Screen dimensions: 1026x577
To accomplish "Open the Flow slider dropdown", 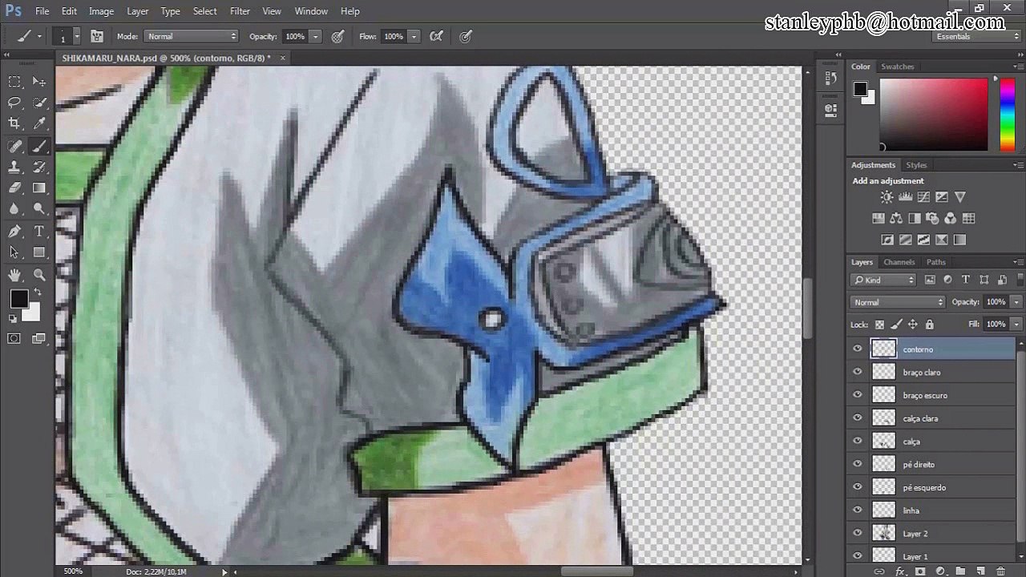I will click(414, 36).
